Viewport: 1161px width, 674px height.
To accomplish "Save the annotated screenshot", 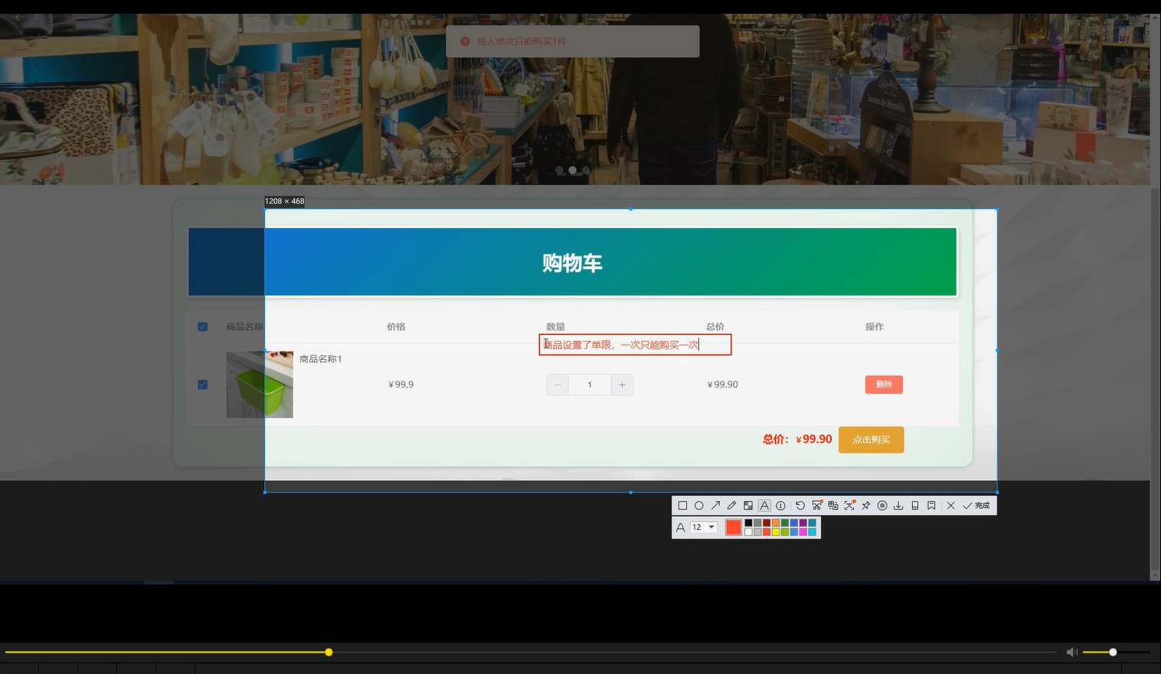I will 898,505.
